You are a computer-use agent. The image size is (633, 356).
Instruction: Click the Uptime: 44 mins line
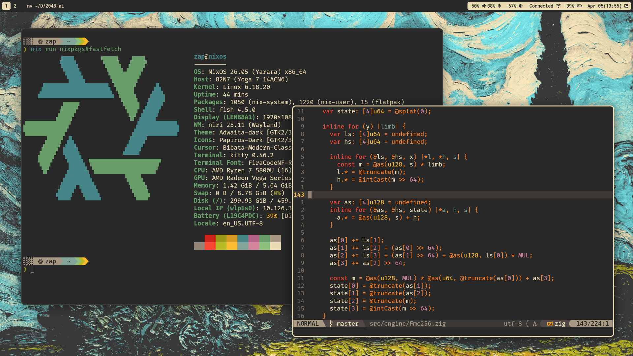pos(221,95)
